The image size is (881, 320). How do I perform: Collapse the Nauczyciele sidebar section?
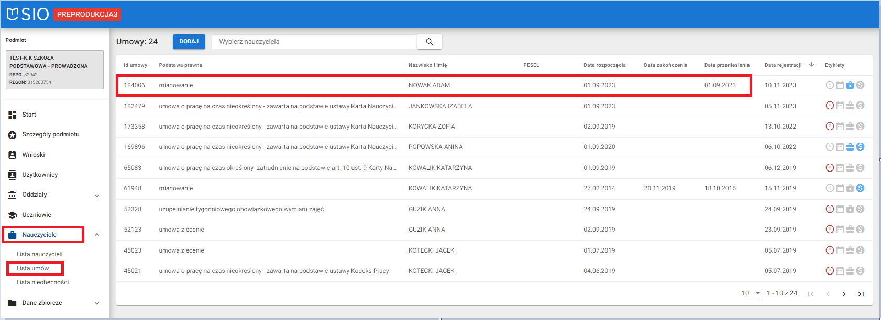pos(97,235)
